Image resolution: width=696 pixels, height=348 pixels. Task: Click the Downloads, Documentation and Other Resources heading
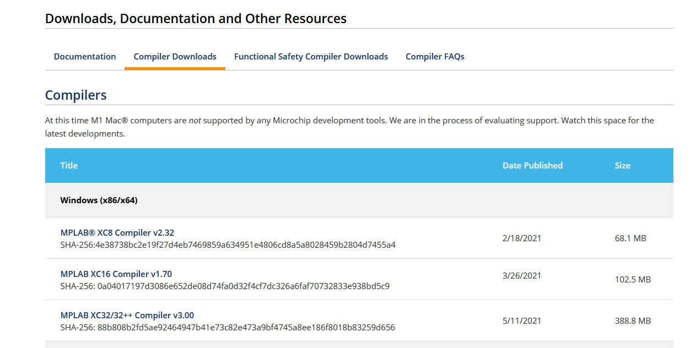click(196, 19)
